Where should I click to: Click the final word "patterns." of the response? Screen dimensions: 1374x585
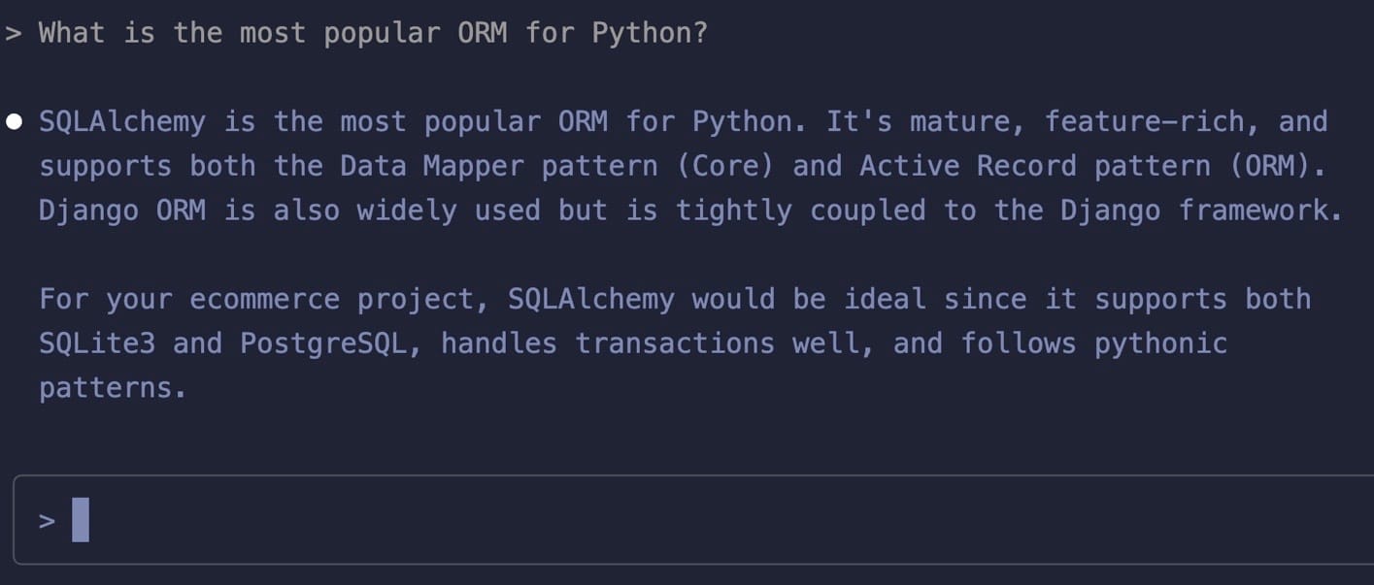coord(113,388)
